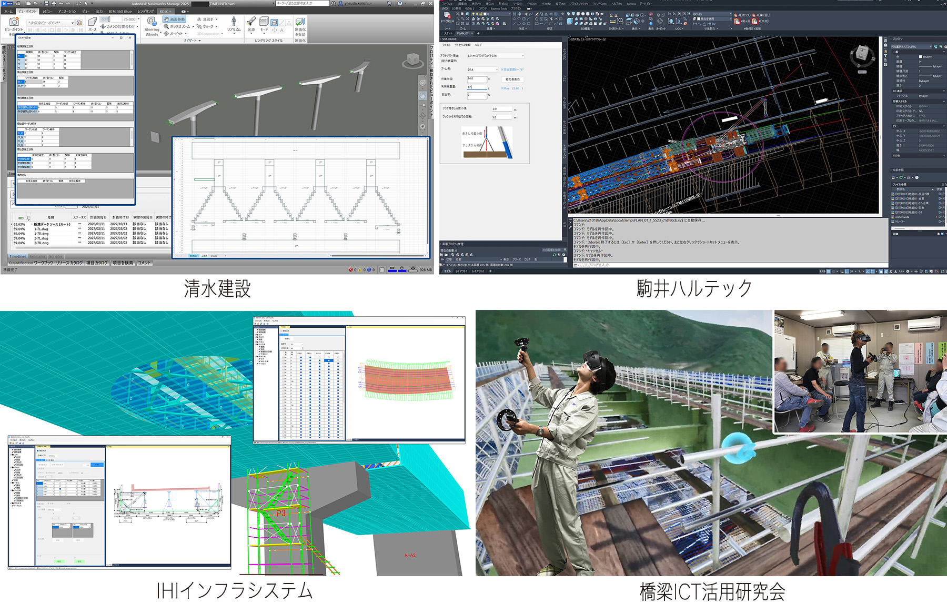Switch to the レンダリング ribbon tab

coord(146,11)
